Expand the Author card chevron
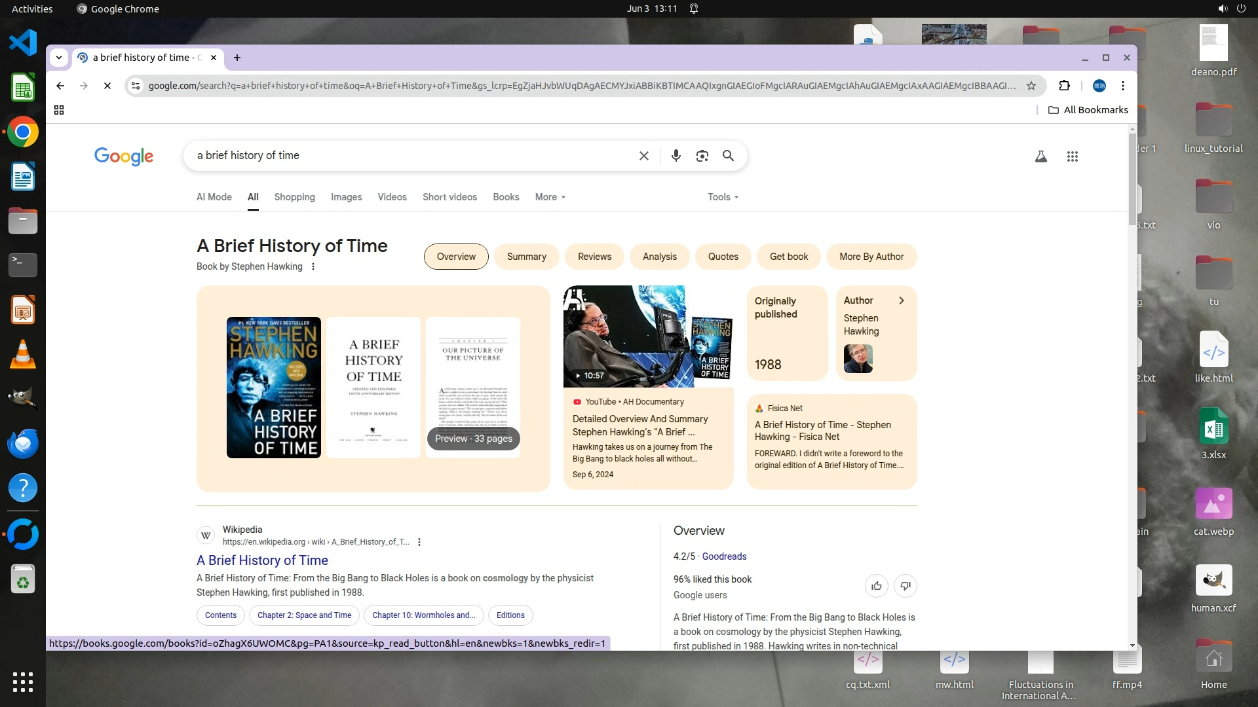The width and height of the screenshot is (1258, 707). point(901,300)
